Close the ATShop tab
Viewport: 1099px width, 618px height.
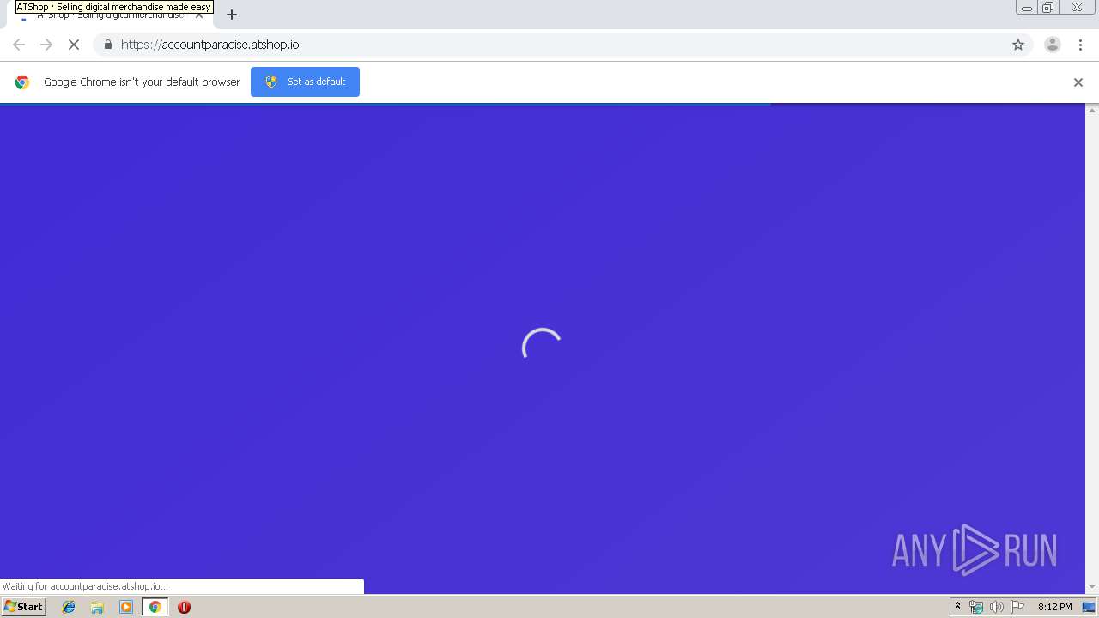click(199, 15)
